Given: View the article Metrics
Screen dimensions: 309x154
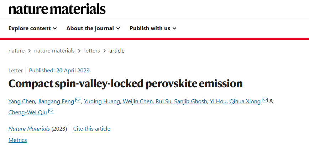Looking at the screenshot, I should coord(17,140).
